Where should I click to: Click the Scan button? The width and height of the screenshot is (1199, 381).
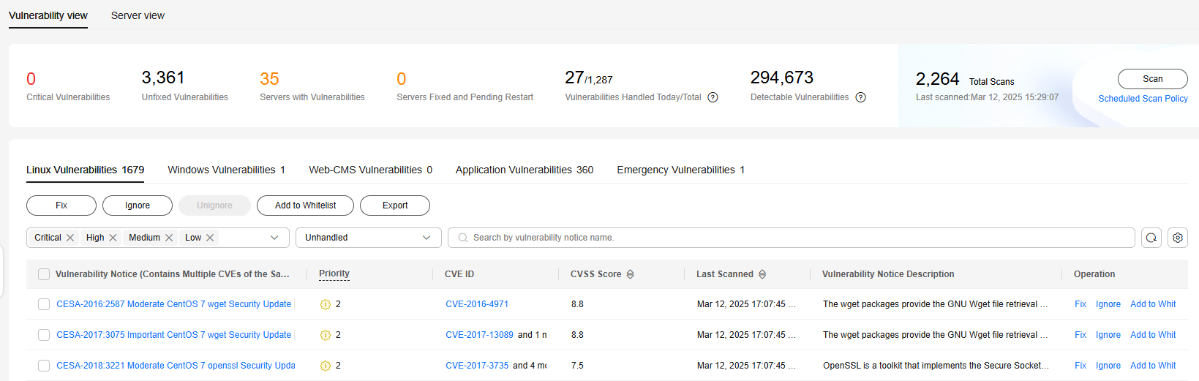click(x=1153, y=79)
